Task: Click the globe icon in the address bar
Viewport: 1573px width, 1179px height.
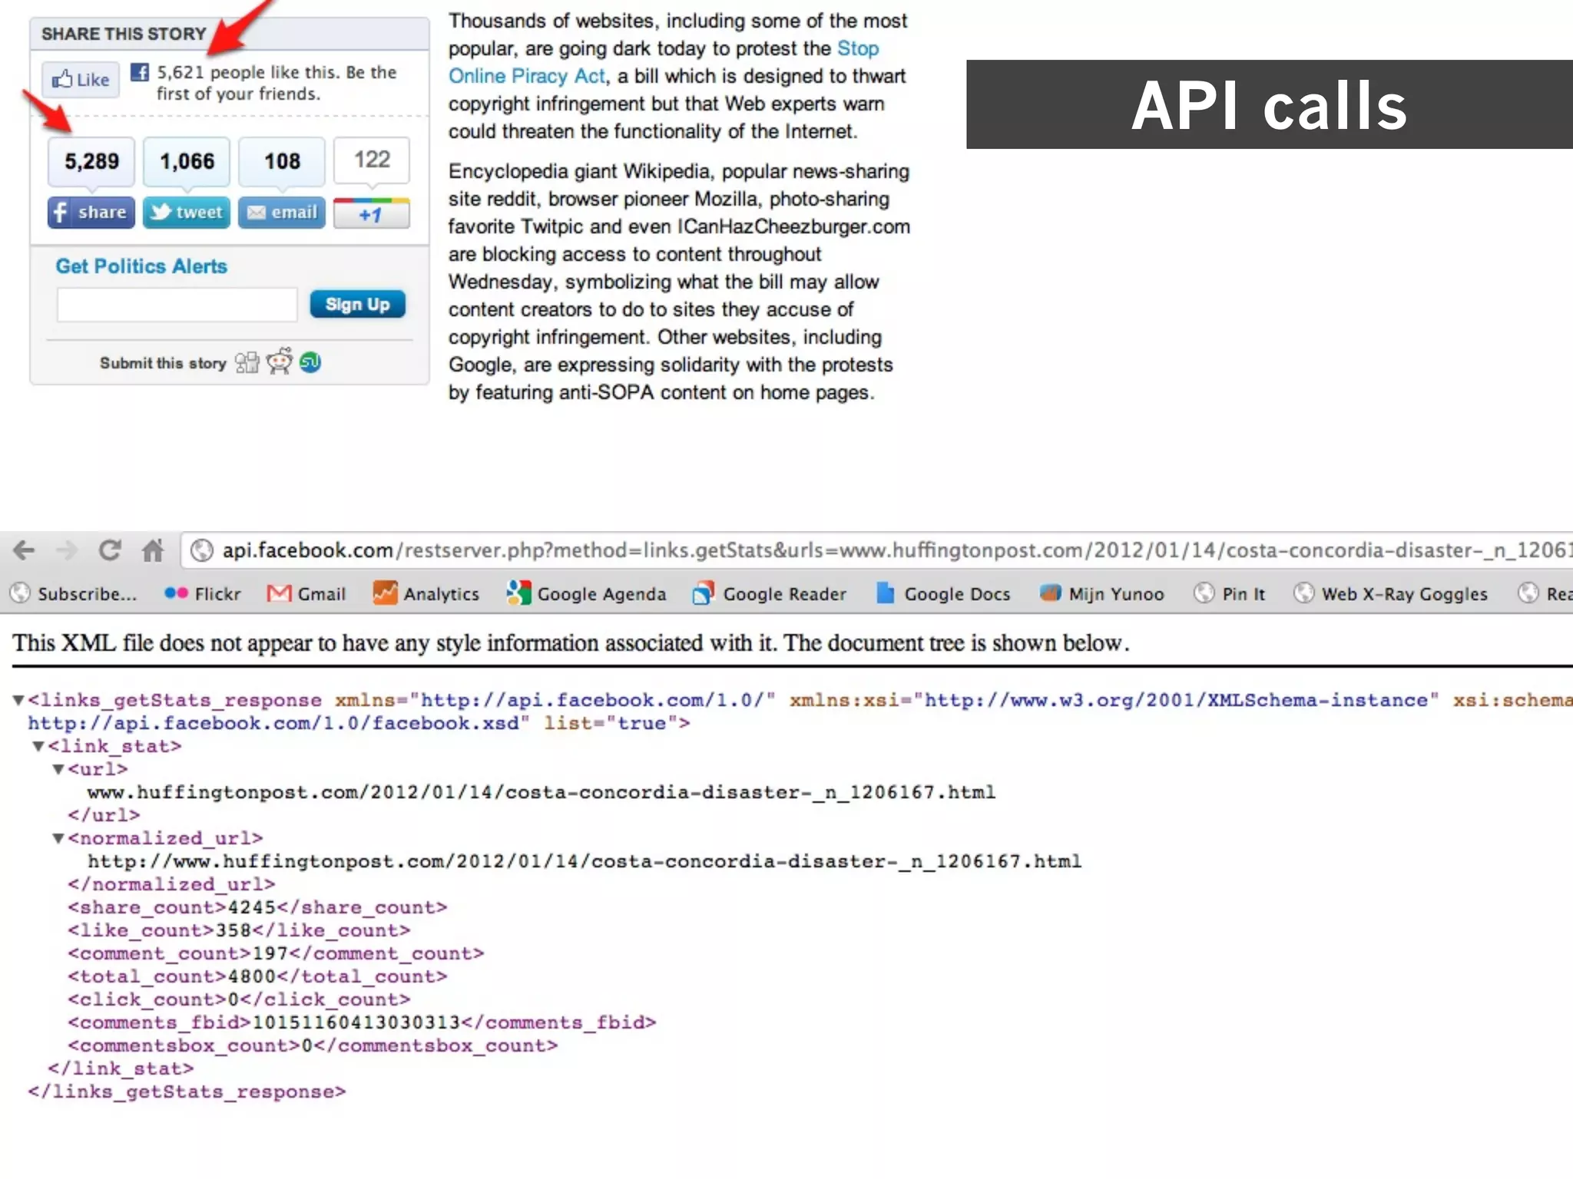Action: tap(201, 550)
